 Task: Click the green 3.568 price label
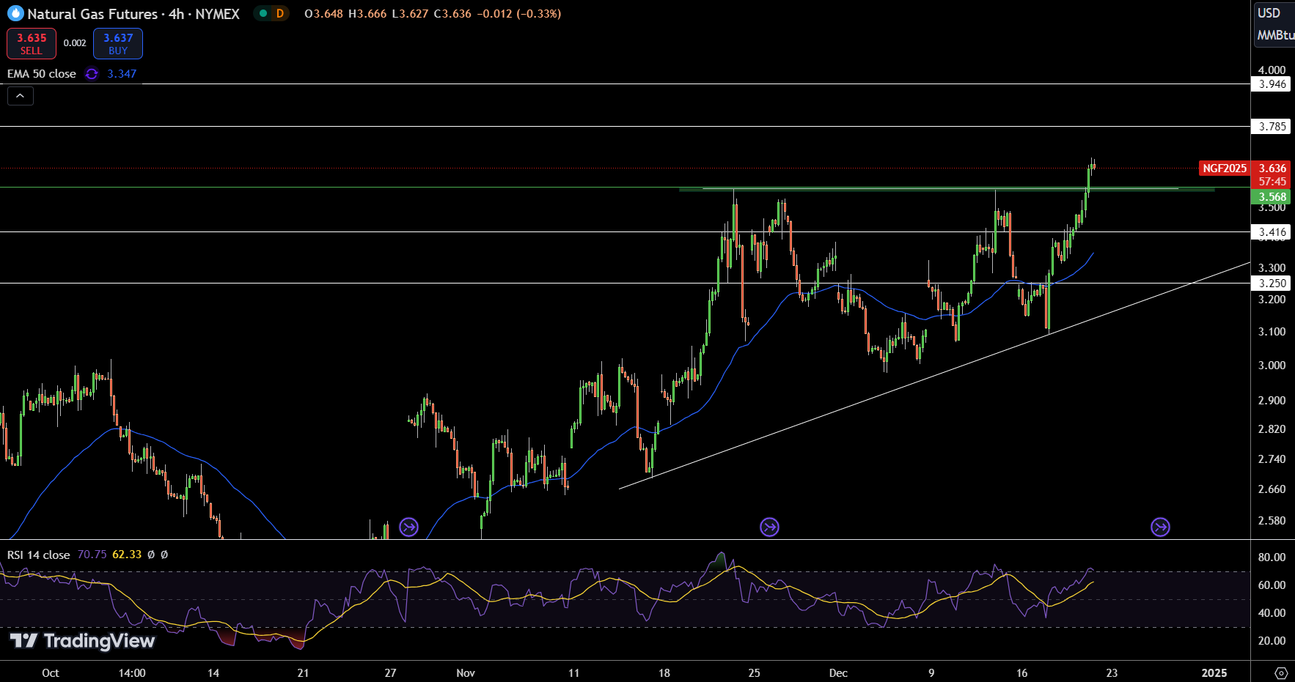click(1272, 196)
